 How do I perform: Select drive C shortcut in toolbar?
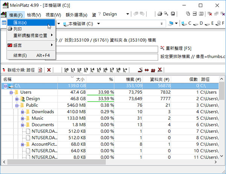pyautogui.click(x=186, y=23)
